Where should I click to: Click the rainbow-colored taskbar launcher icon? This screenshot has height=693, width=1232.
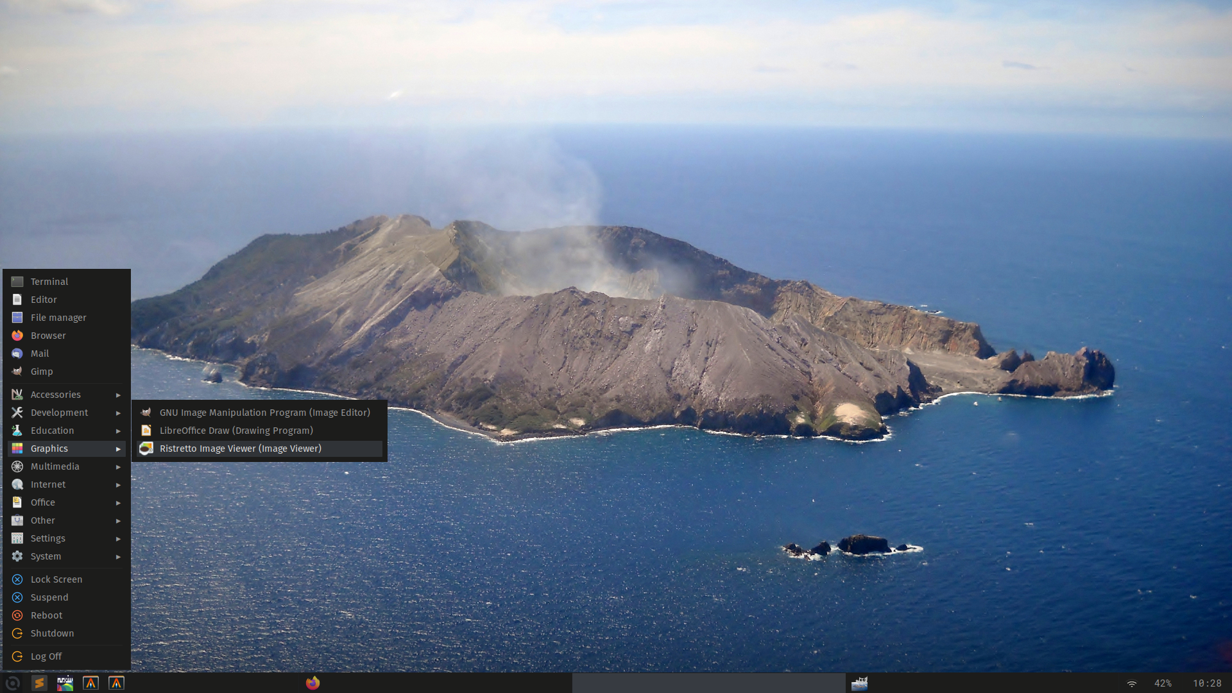[65, 683]
